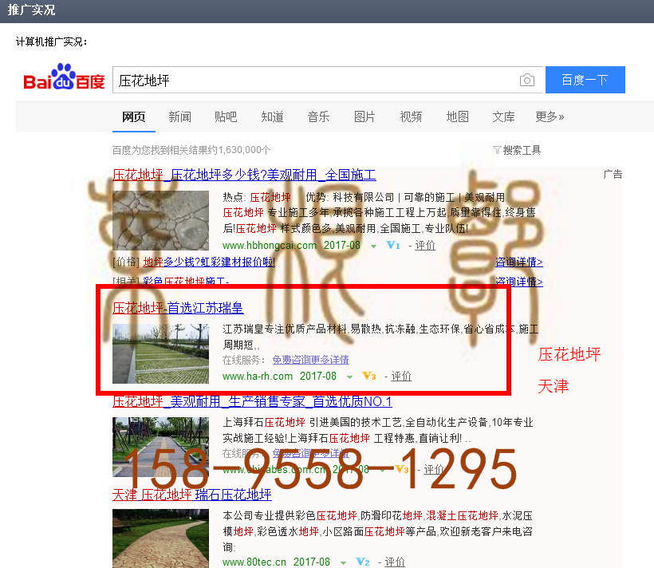Open the 贴吧 tab
The width and height of the screenshot is (654, 568).
point(226,116)
